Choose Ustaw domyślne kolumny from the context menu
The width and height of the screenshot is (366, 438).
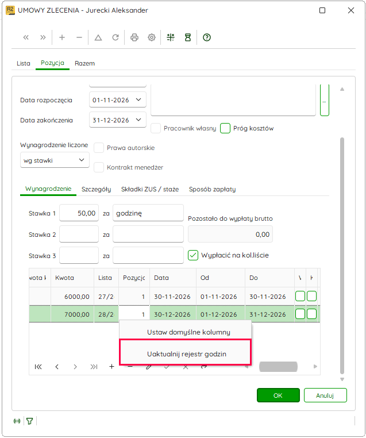point(186,332)
